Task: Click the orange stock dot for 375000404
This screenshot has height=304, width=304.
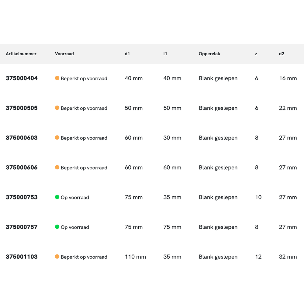Action: coord(57,78)
